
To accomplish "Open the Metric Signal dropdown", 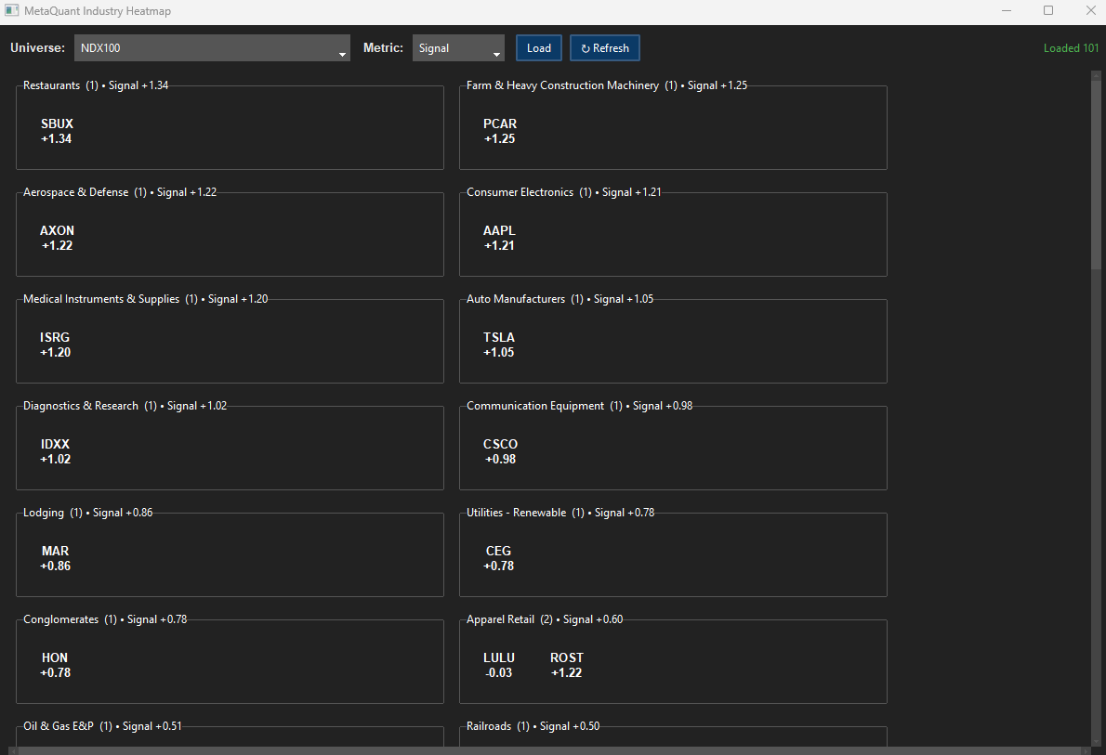I will click(458, 48).
